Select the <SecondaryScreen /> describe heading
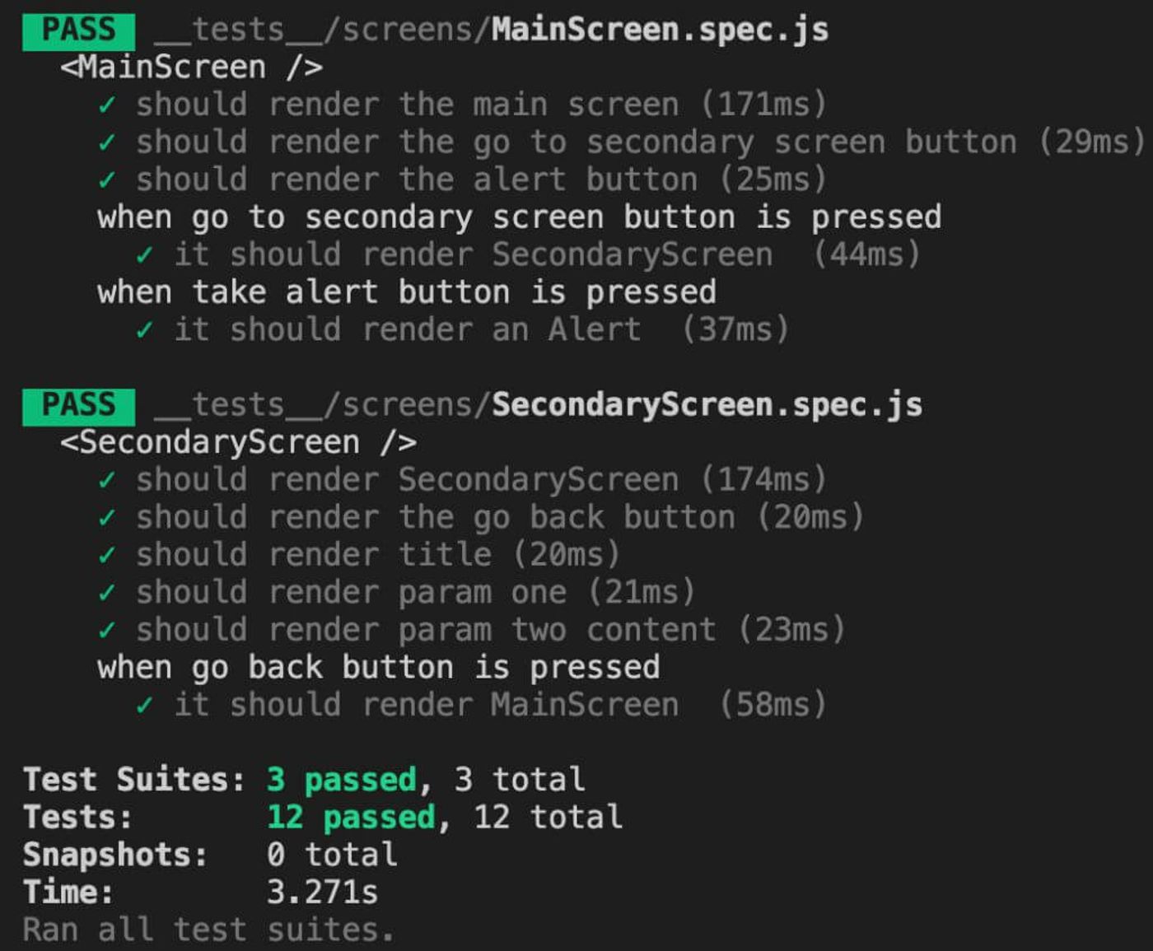Viewport: 1153px width, 951px height. tap(238, 443)
